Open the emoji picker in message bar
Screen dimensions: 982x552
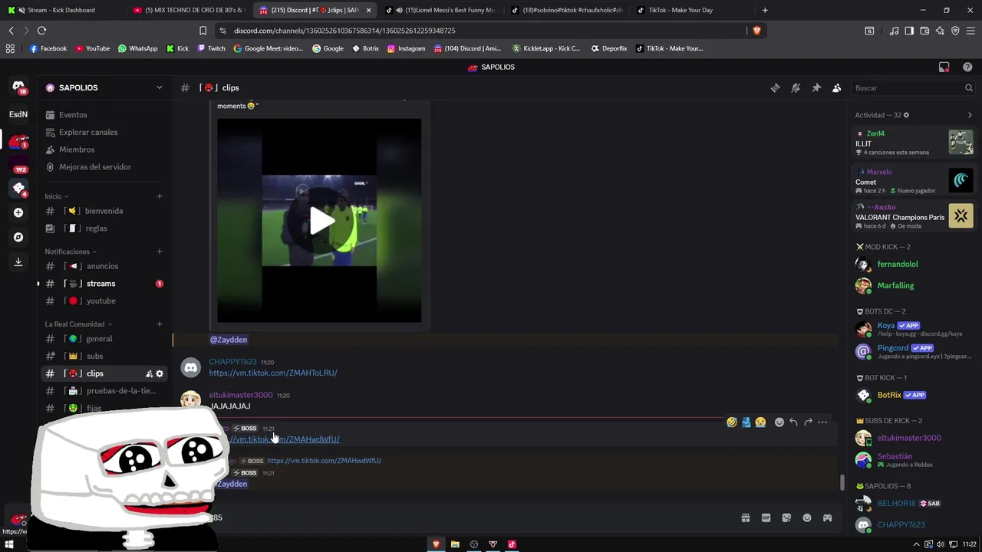(807, 518)
